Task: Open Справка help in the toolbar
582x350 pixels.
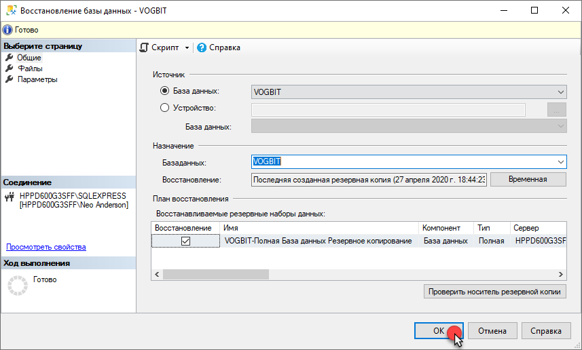Action: pyautogui.click(x=219, y=47)
